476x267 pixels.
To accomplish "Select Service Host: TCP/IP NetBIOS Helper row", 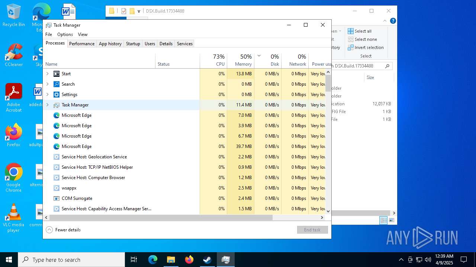I will tap(184, 167).
